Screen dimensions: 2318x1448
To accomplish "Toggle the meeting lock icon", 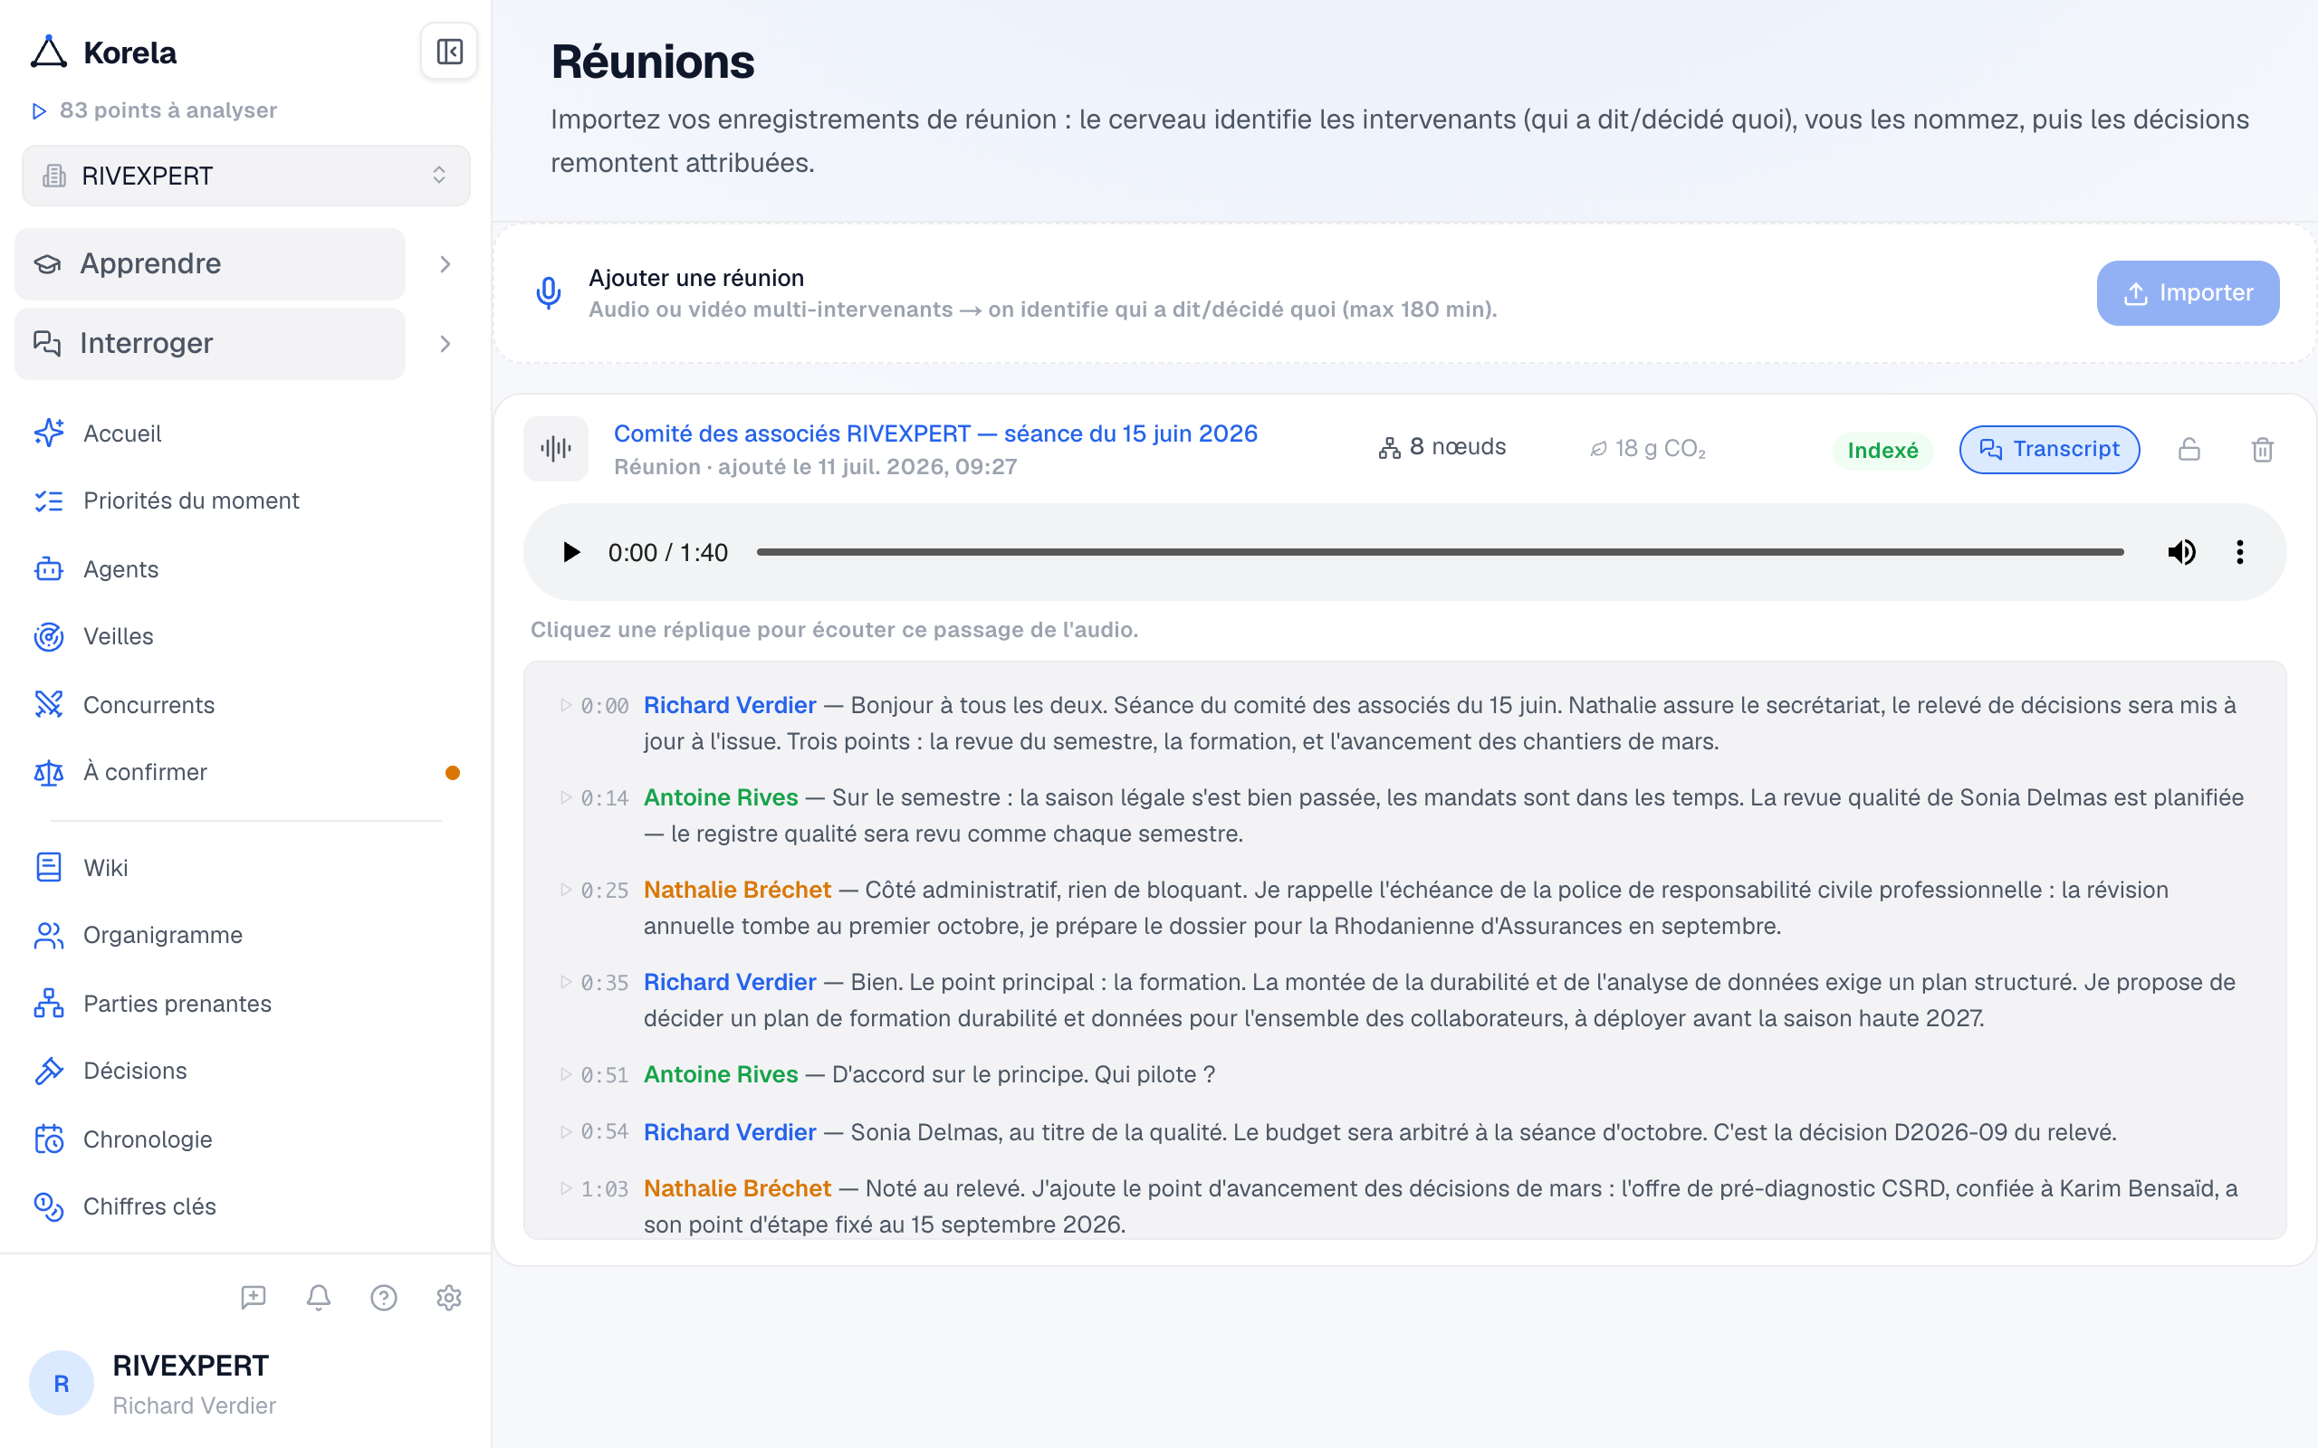I will tap(2189, 449).
